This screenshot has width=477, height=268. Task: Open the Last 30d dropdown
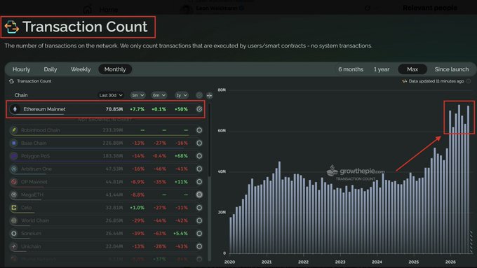click(111, 95)
